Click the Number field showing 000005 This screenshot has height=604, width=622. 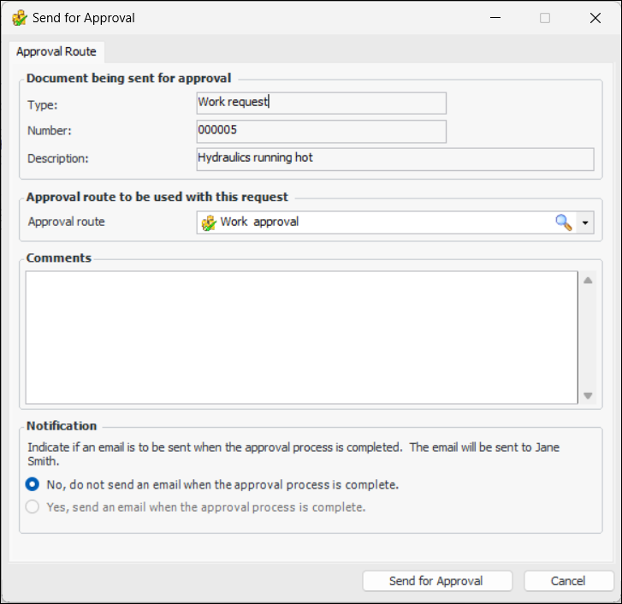click(321, 131)
